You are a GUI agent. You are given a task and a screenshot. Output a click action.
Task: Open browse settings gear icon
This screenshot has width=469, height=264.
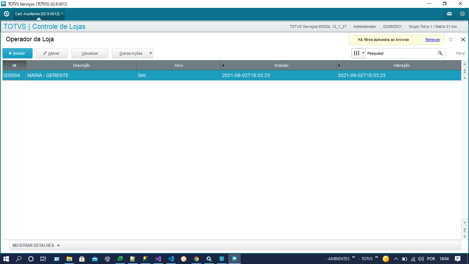pyautogui.click(x=451, y=40)
